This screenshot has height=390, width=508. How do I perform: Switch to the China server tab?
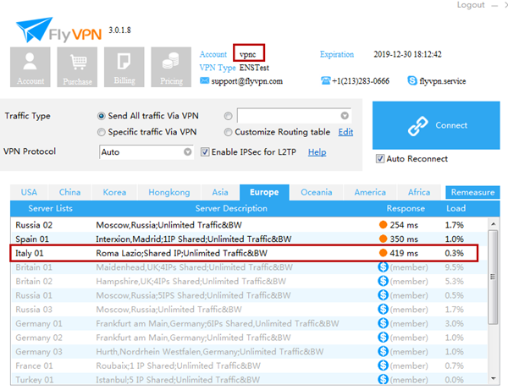tap(69, 192)
